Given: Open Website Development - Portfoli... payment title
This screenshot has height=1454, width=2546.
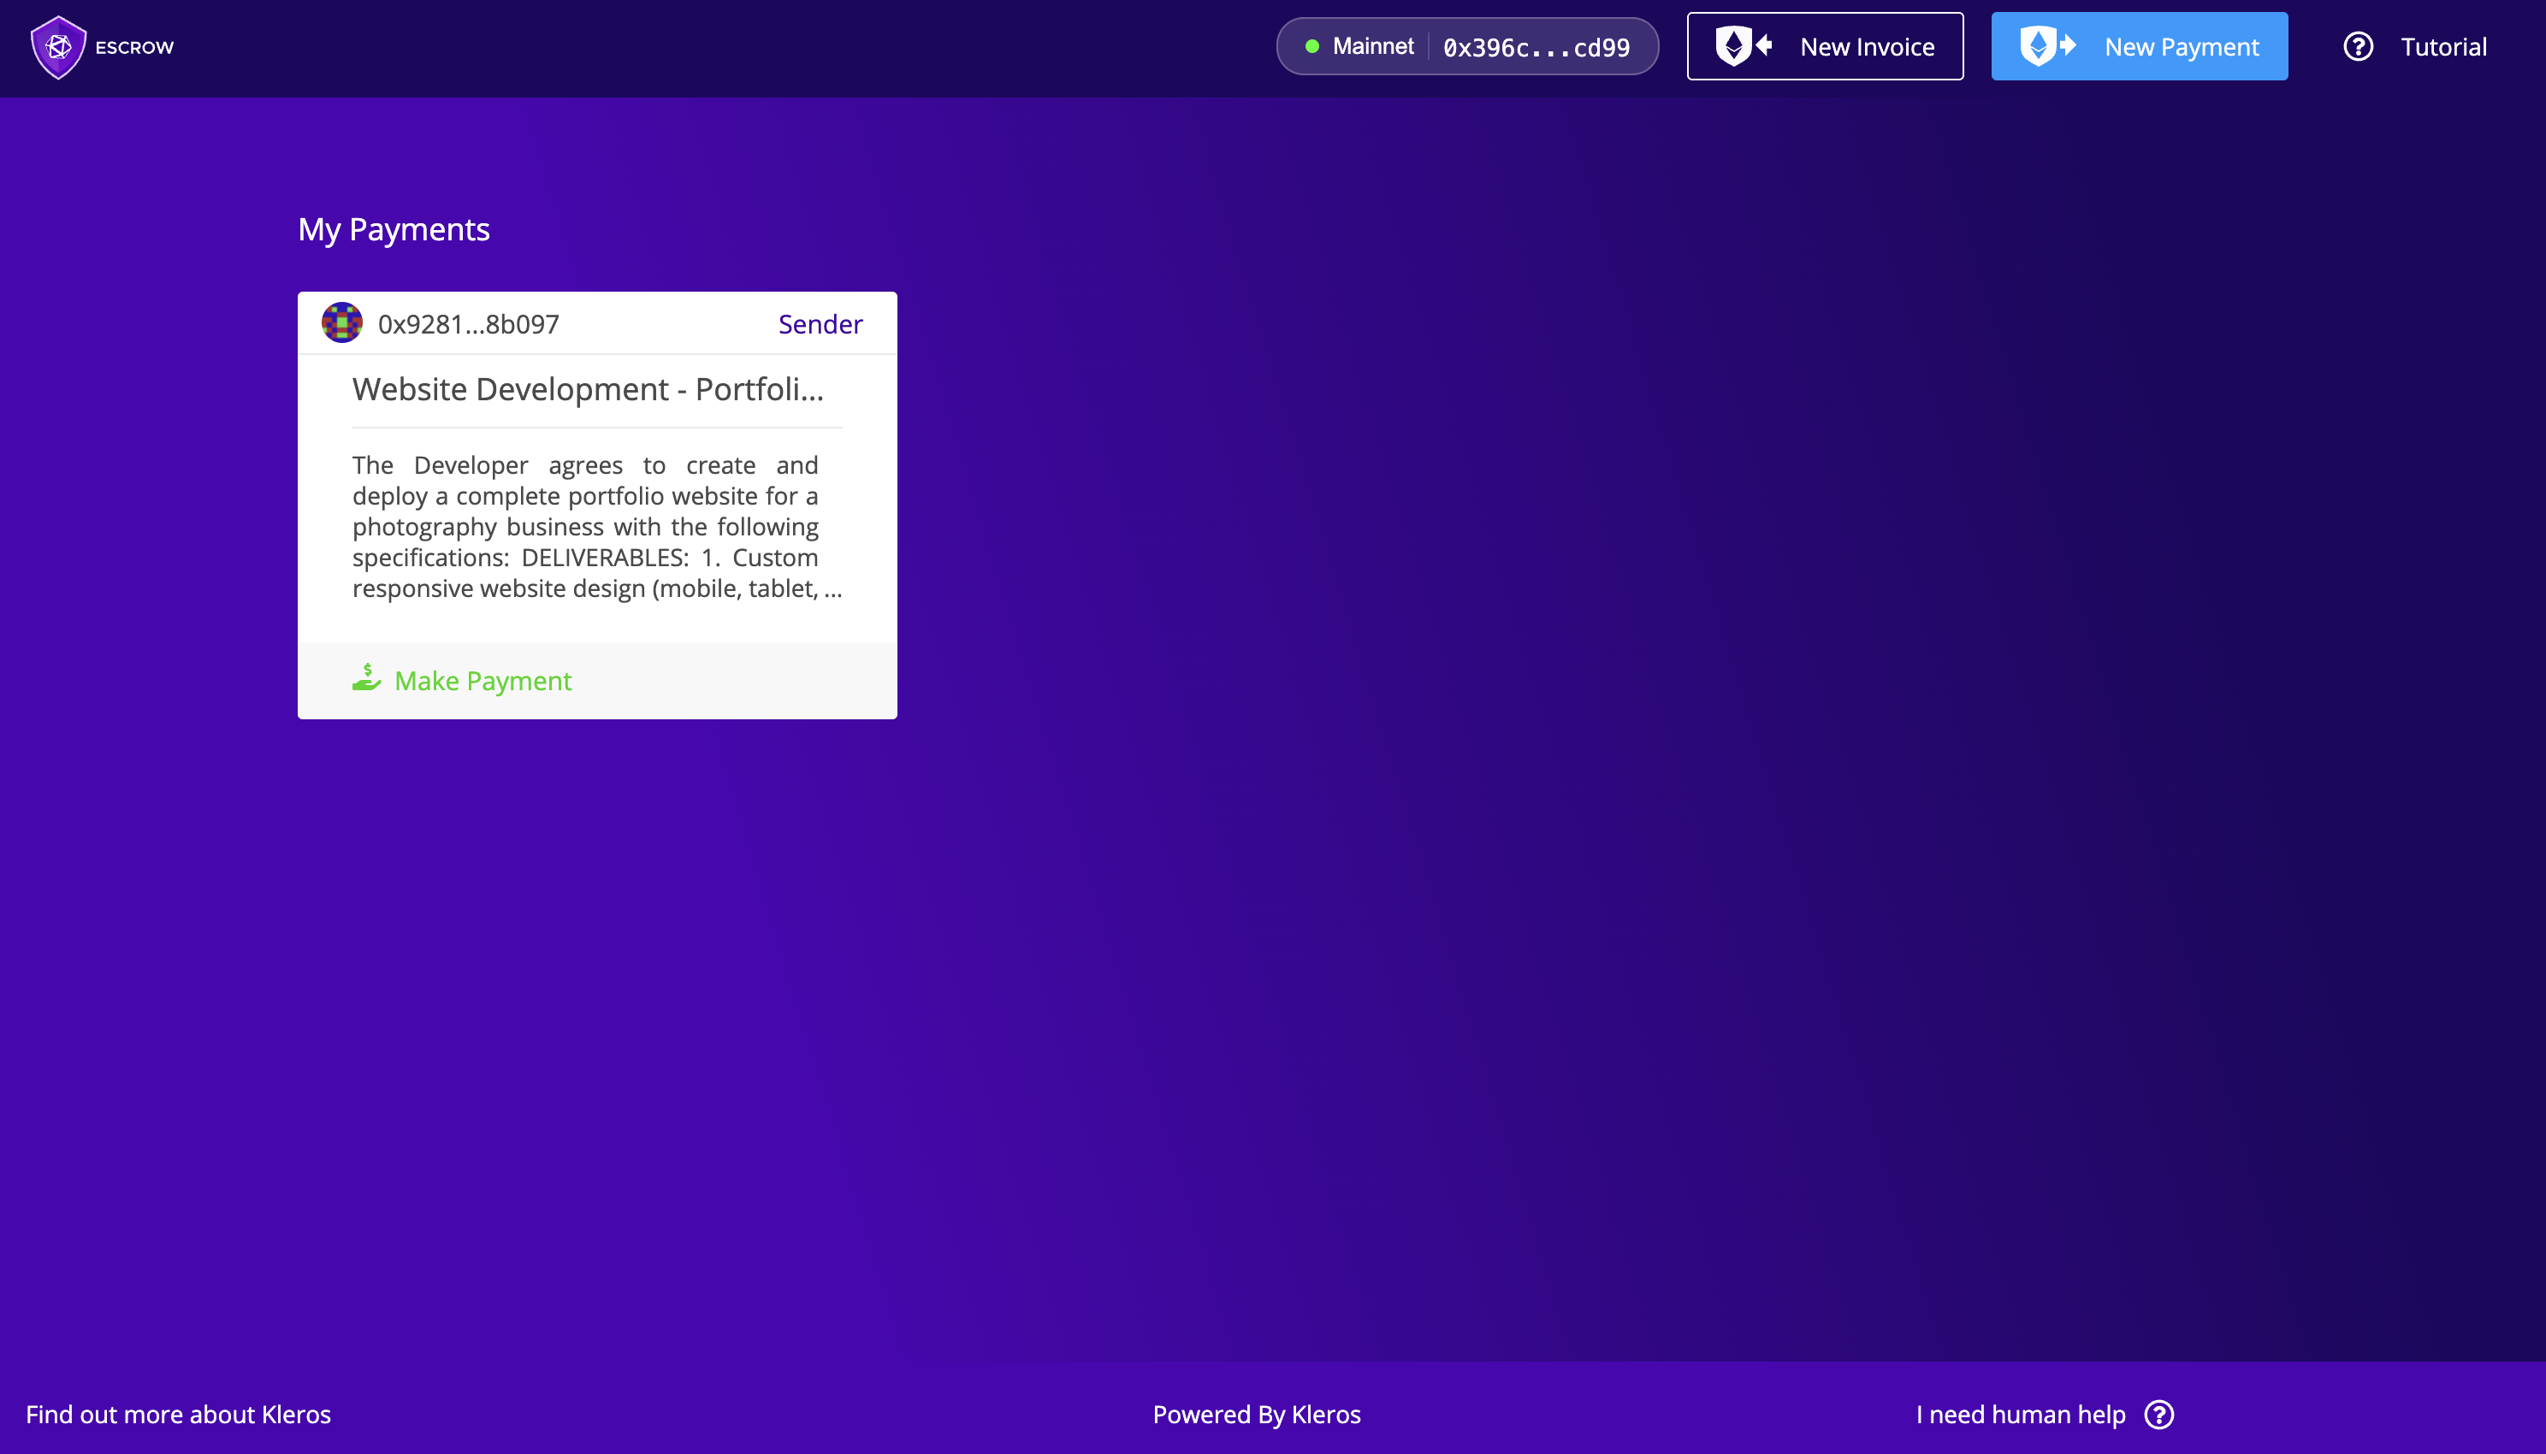Looking at the screenshot, I should point(589,388).
